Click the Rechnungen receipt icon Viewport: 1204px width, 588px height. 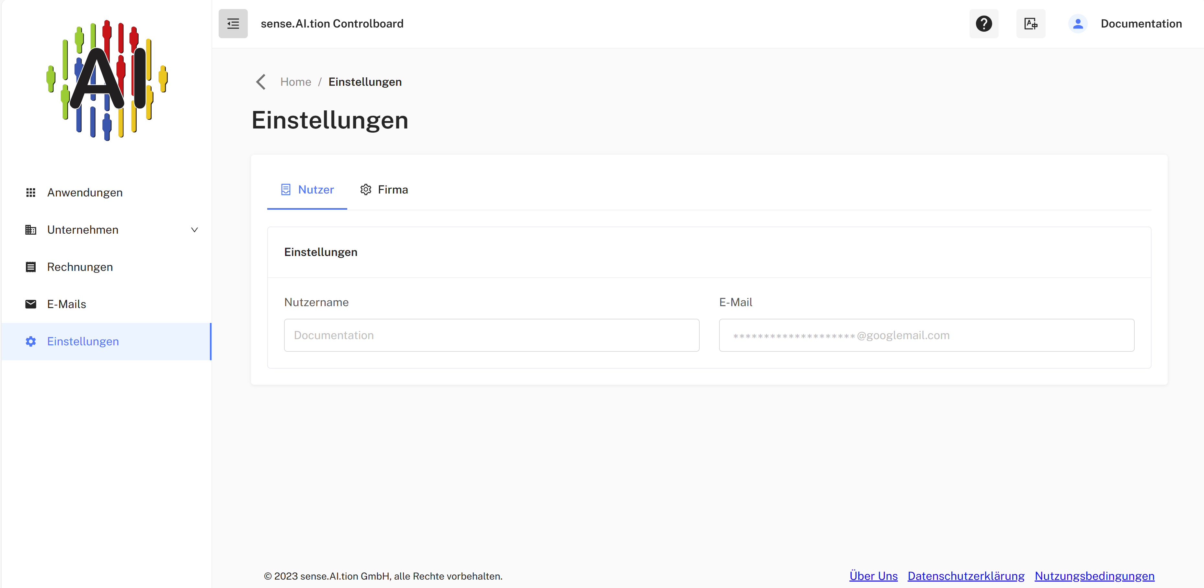[31, 267]
